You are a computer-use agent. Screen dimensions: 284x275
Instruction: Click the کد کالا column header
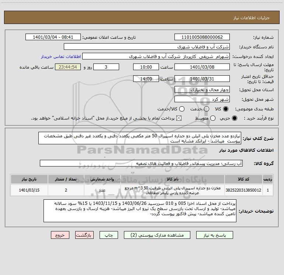tap(243, 179)
